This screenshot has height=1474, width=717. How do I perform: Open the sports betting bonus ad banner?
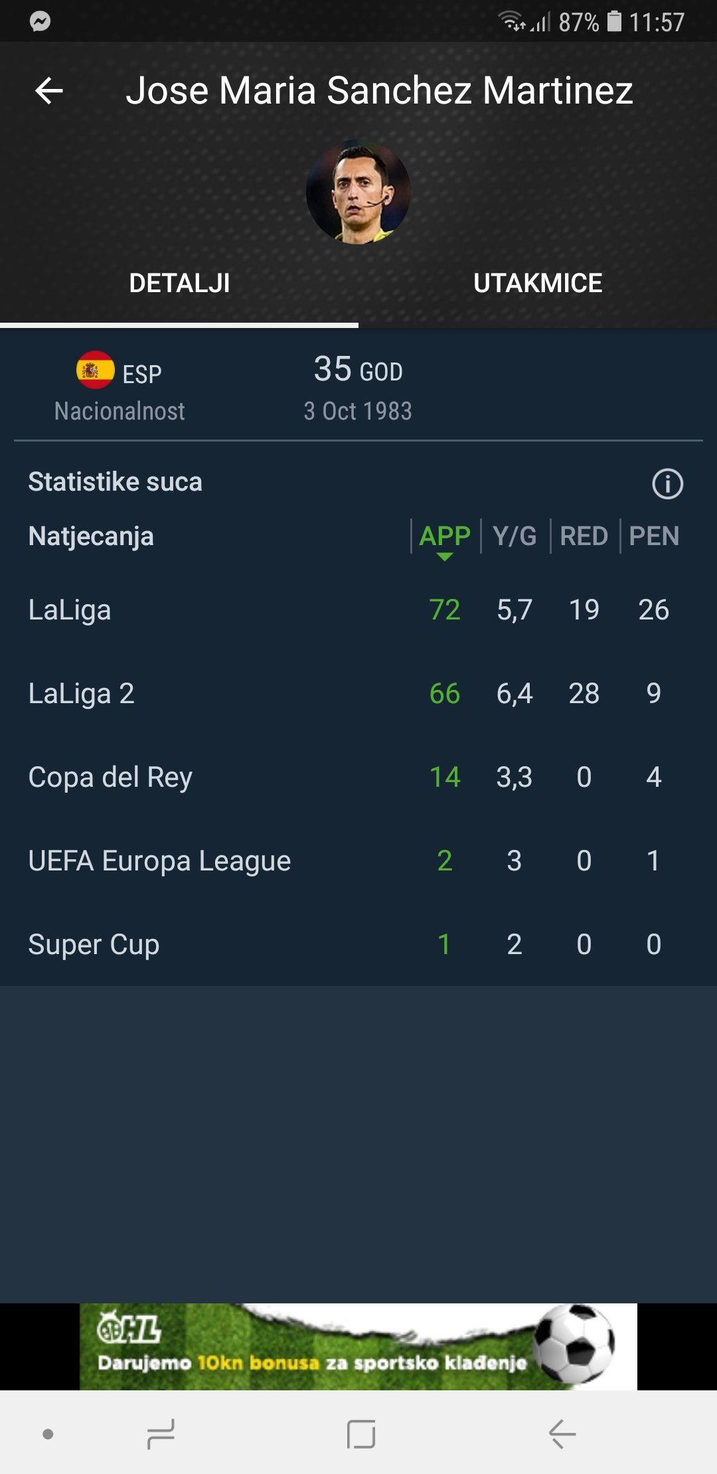point(358,1347)
